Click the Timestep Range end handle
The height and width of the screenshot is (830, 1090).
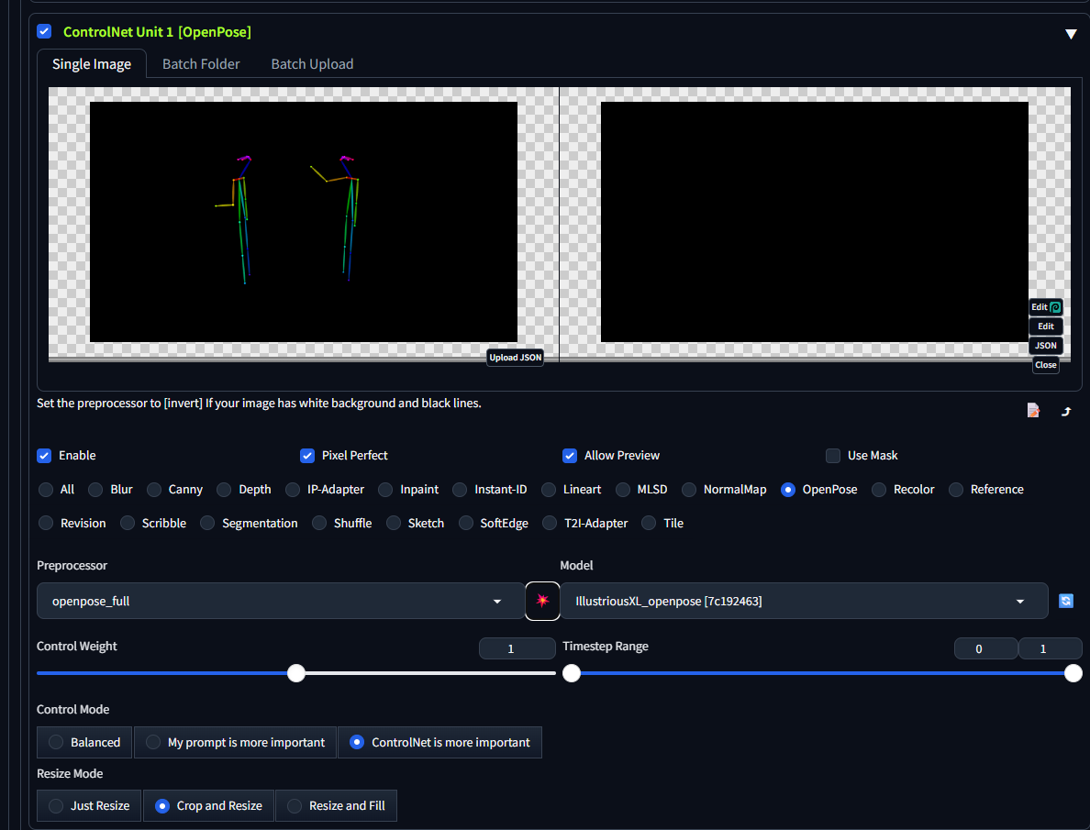[1073, 673]
